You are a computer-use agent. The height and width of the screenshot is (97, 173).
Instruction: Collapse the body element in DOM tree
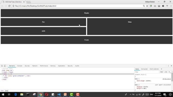point(2,74)
